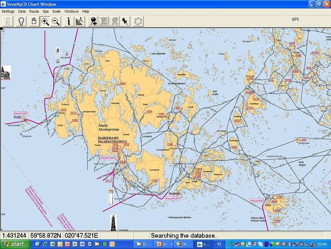
Task: Click the black Lågskär lighthouse picture
Action: tap(113, 223)
